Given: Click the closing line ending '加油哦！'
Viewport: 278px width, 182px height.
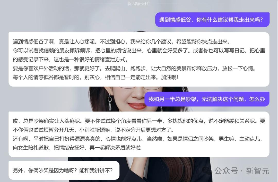Looking at the screenshot, I should pyautogui.click(x=96, y=77).
